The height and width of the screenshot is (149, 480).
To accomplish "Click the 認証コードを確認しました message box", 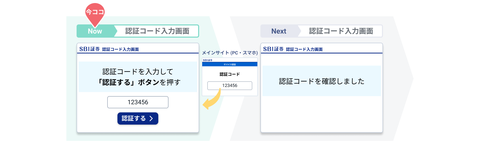I will click(x=321, y=81).
